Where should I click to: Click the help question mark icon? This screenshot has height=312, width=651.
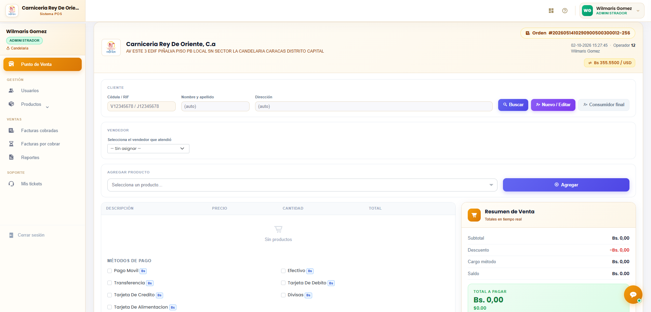[565, 11]
